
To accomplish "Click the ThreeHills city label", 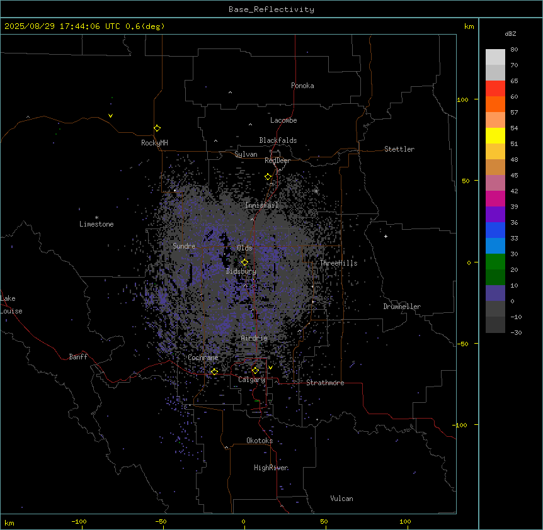I will [338, 263].
